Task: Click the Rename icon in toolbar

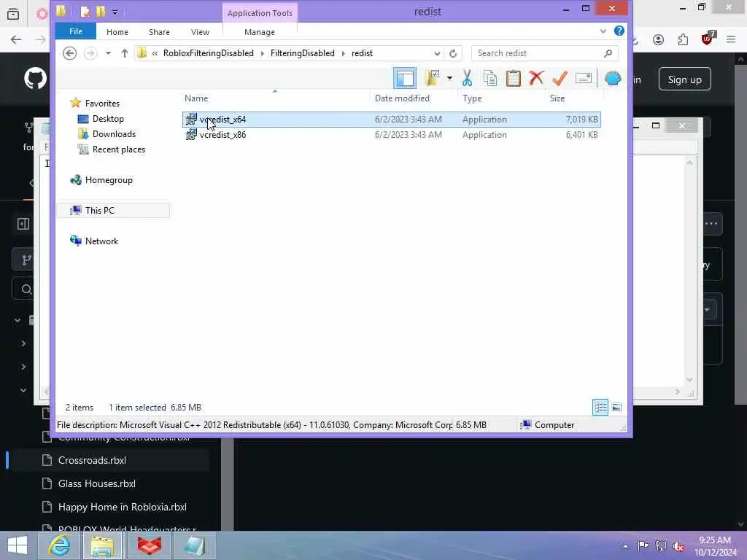Action: (x=583, y=78)
